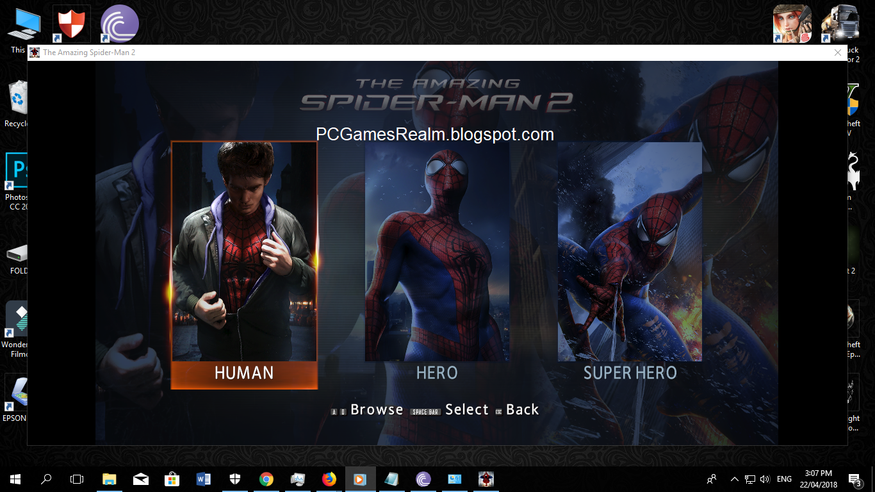Close The Amazing Spider-Man 2 window
The image size is (875, 492).
click(x=838, y=53)
